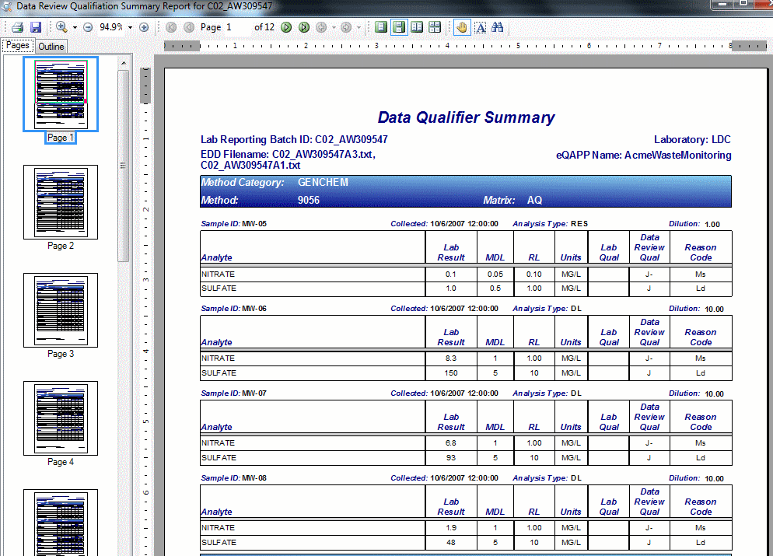Open the find binoculars tool
773x556 pixels.
click(498, 27)
